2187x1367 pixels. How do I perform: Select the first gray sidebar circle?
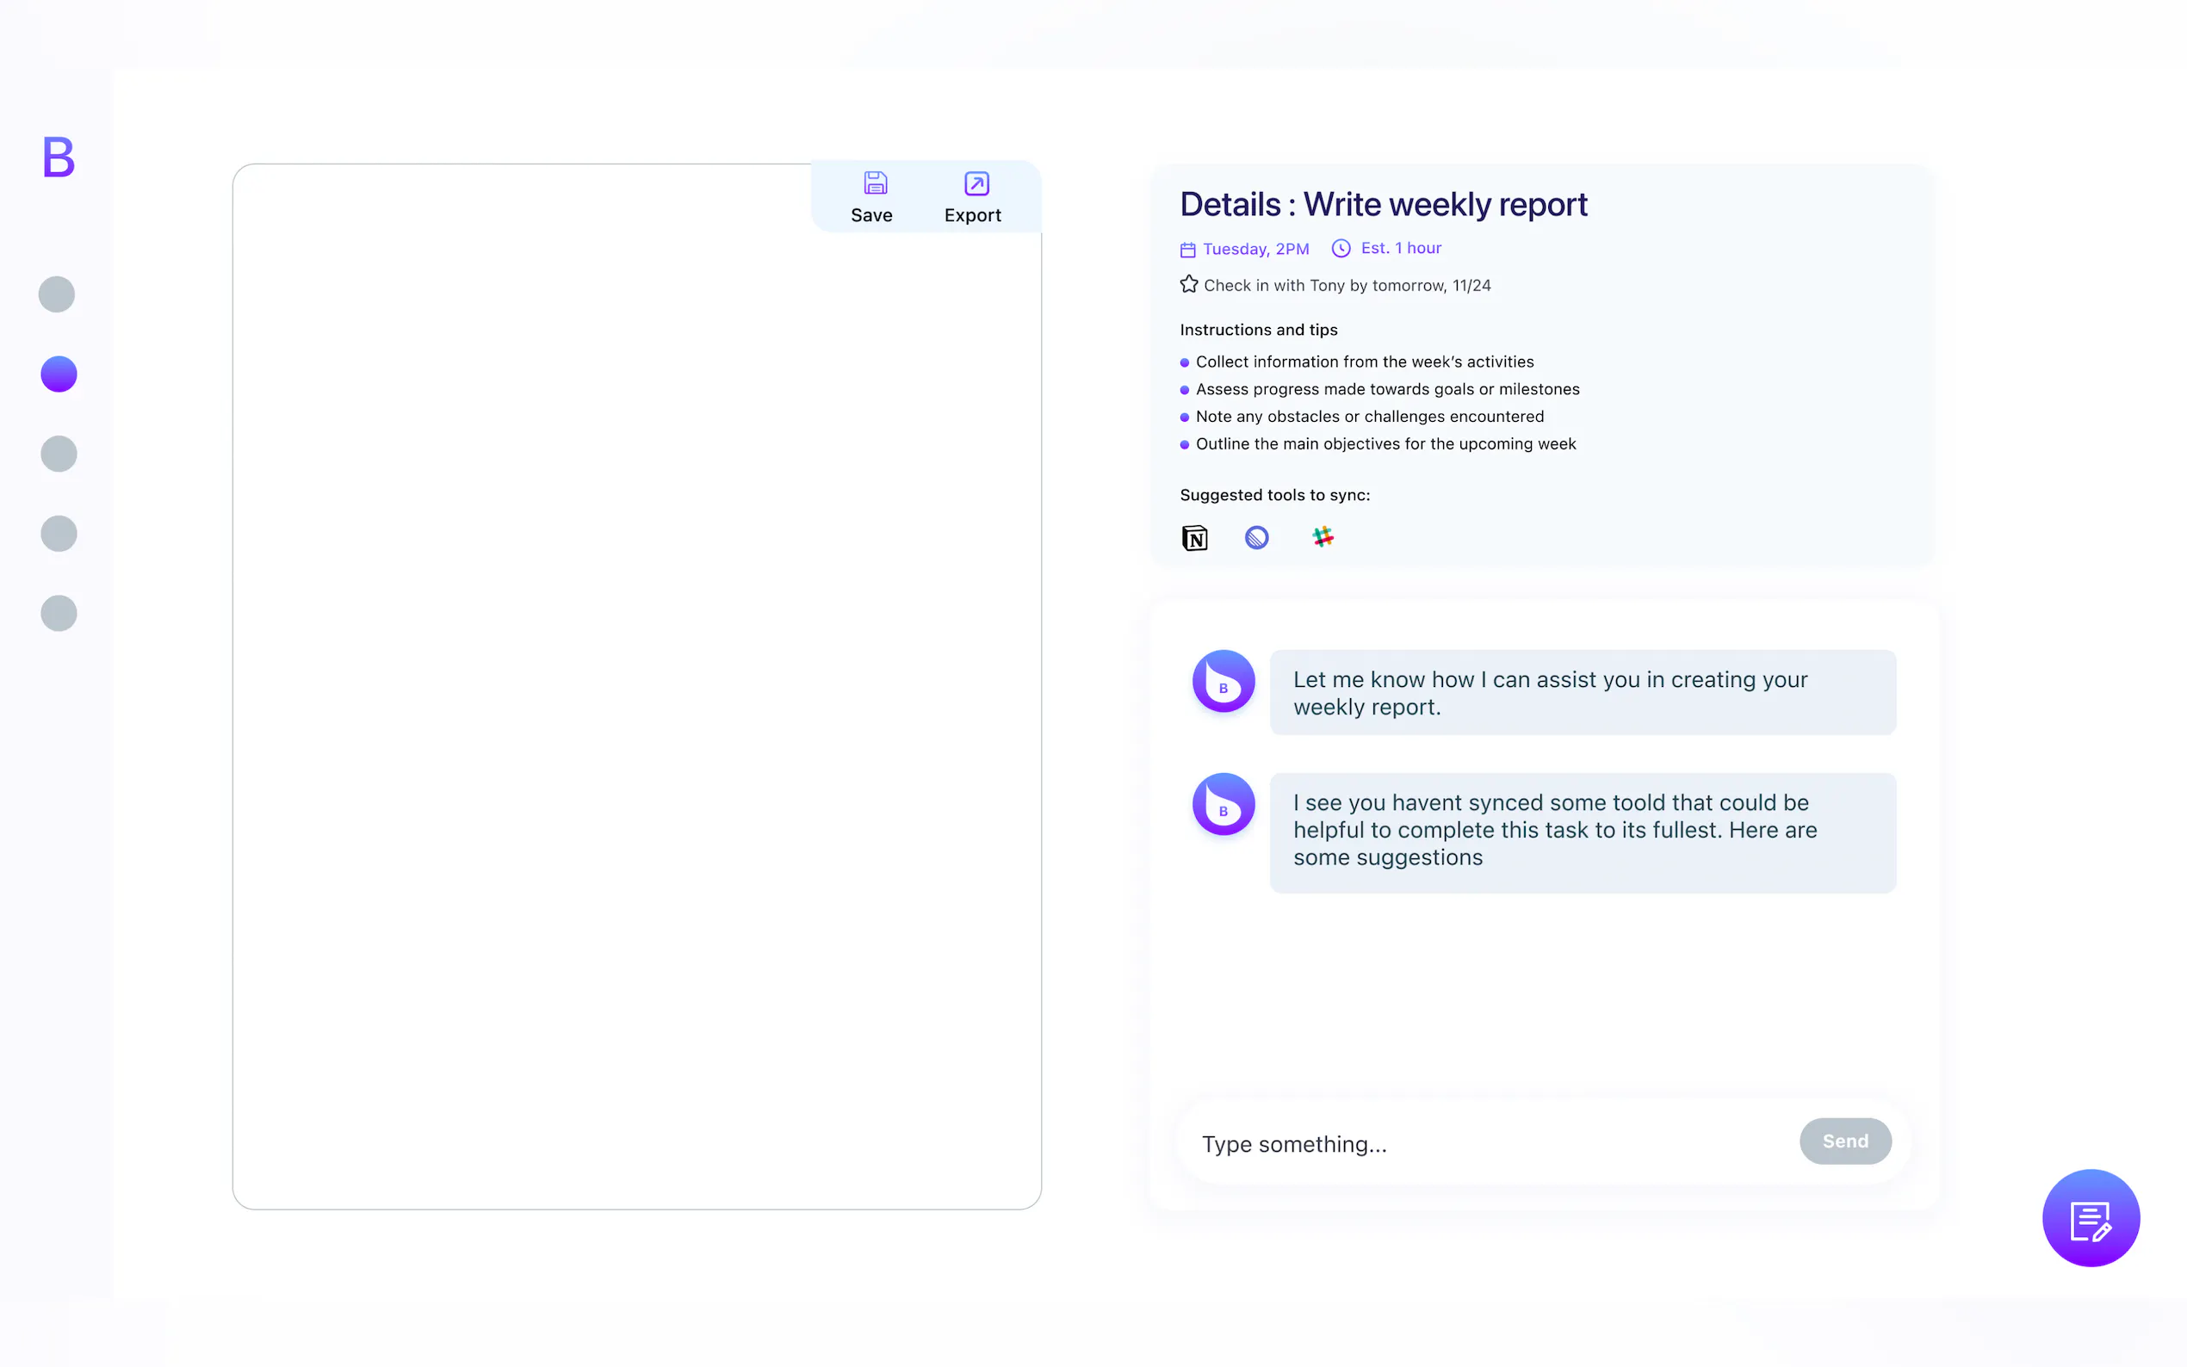pos(57,294)
